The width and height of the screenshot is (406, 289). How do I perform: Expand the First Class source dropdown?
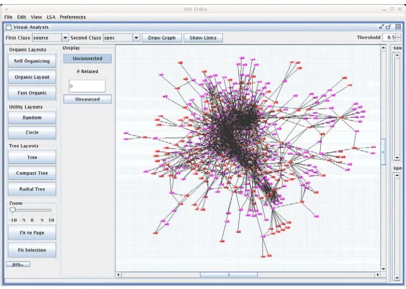pyautogui.click(x=66, y=38)
